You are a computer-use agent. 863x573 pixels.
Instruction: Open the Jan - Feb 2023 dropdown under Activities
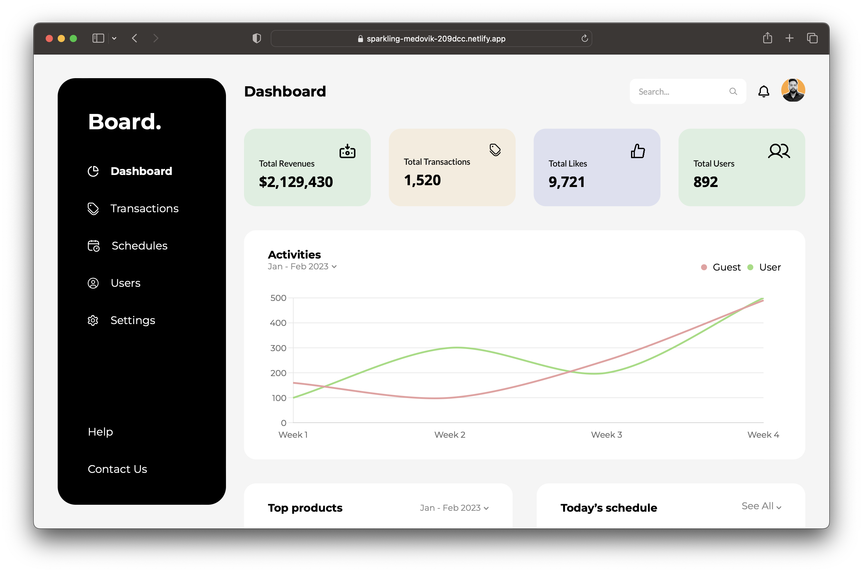coord(302,266)
